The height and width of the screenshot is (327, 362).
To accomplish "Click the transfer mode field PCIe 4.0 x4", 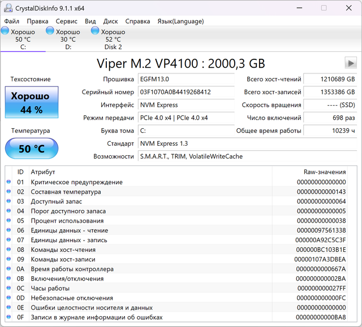I will point(186,118).
